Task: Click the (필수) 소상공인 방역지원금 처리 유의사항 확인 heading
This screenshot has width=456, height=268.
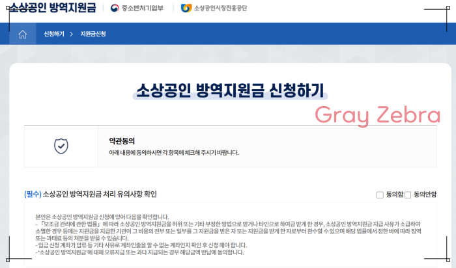Action: click(x=91, y=194)
